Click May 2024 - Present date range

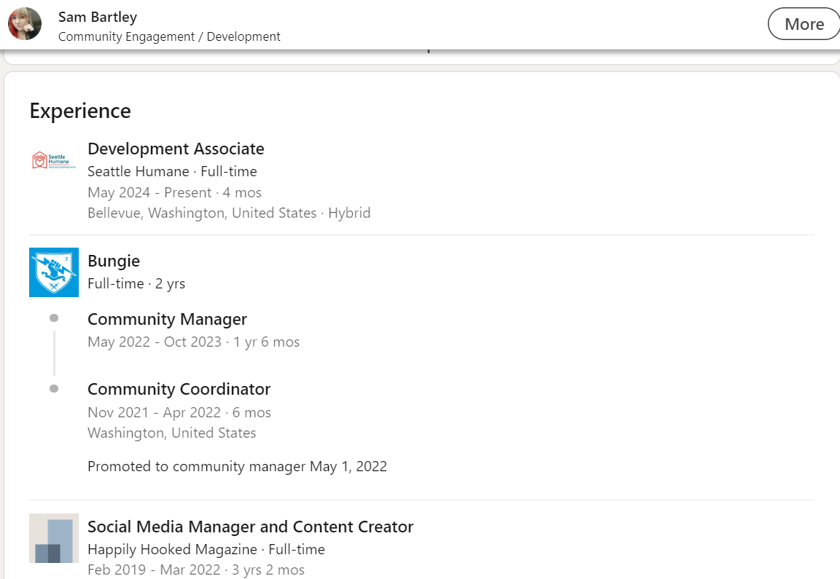tap(149, 193)
